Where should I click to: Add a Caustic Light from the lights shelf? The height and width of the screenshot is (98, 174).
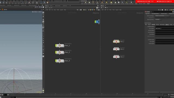(122, 3)
